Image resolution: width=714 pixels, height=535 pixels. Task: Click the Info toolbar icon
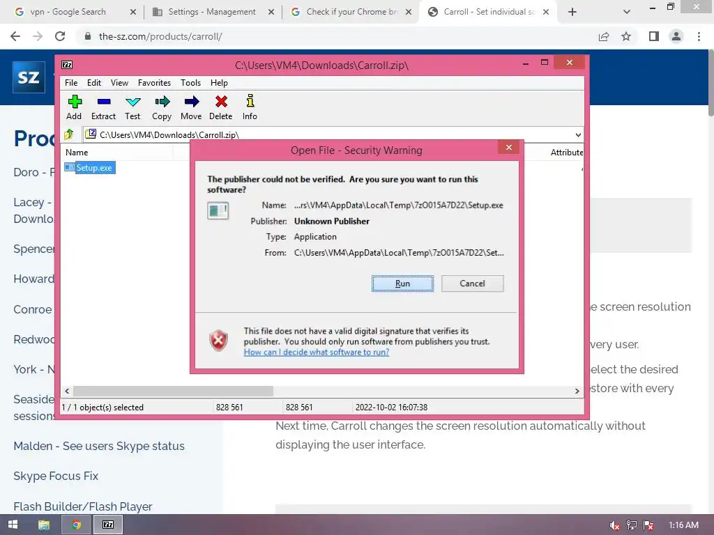click(x=250, y=107)
